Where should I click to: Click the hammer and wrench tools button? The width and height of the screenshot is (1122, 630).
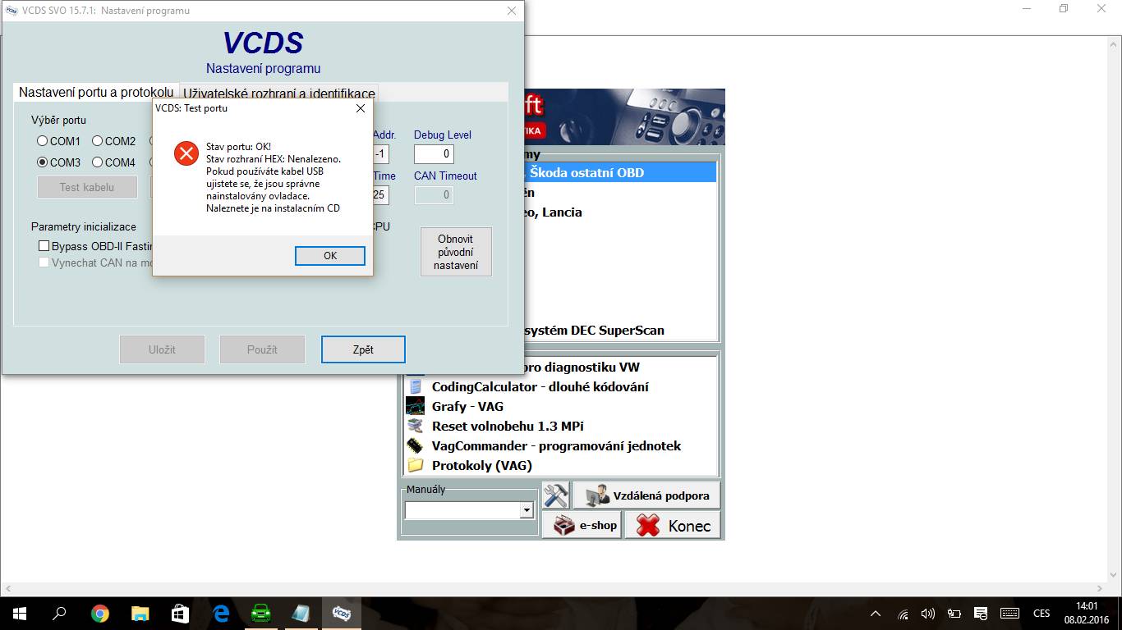pyautogui.click(x=556, y=495)
